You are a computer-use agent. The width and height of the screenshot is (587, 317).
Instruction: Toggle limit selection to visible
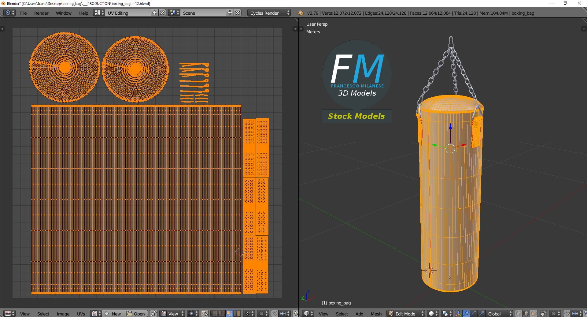[543, 314]
